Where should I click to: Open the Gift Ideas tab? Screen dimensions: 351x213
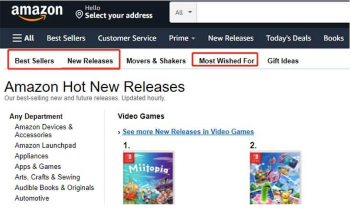283,61
